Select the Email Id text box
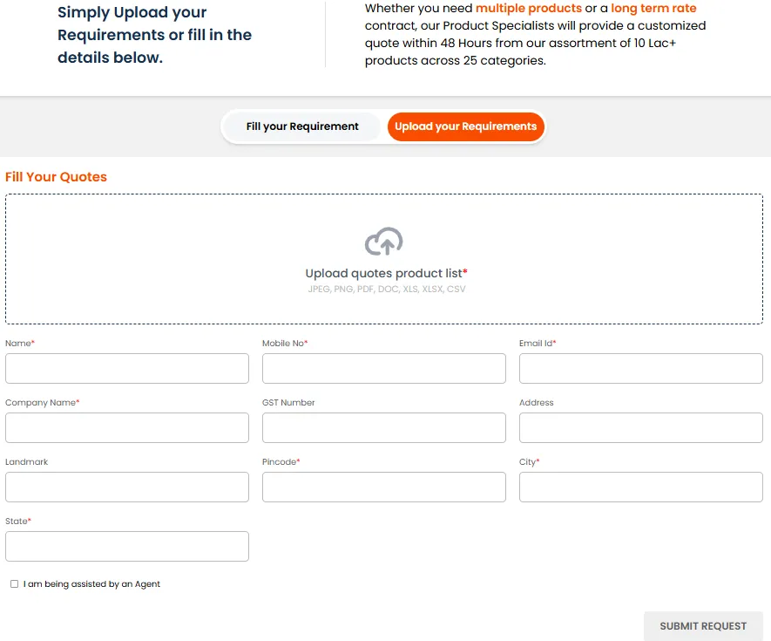 click(640, 369)
